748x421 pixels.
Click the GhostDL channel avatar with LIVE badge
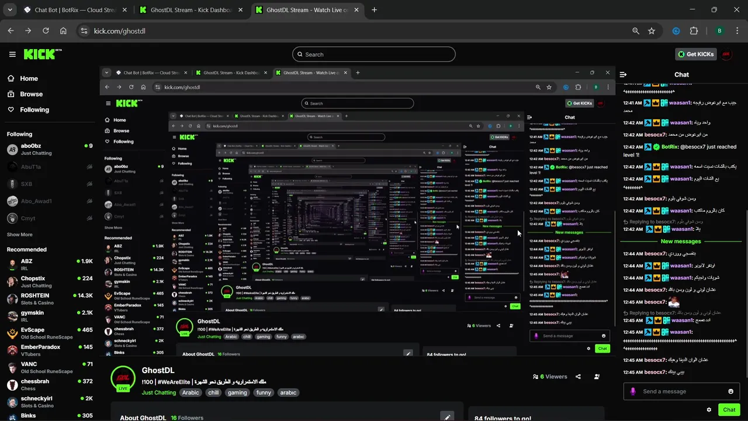tap(123, 379)
